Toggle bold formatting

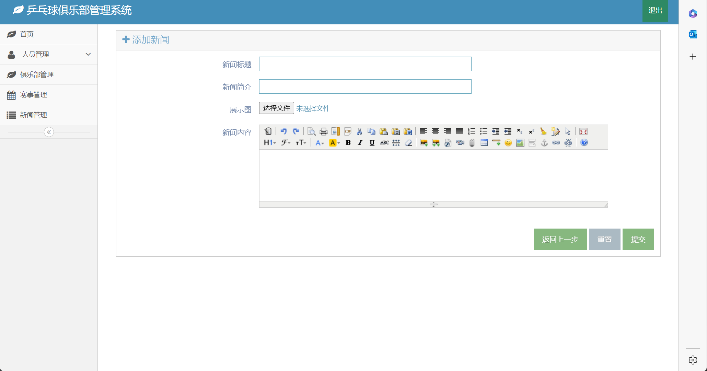click(x=348, y=143)
